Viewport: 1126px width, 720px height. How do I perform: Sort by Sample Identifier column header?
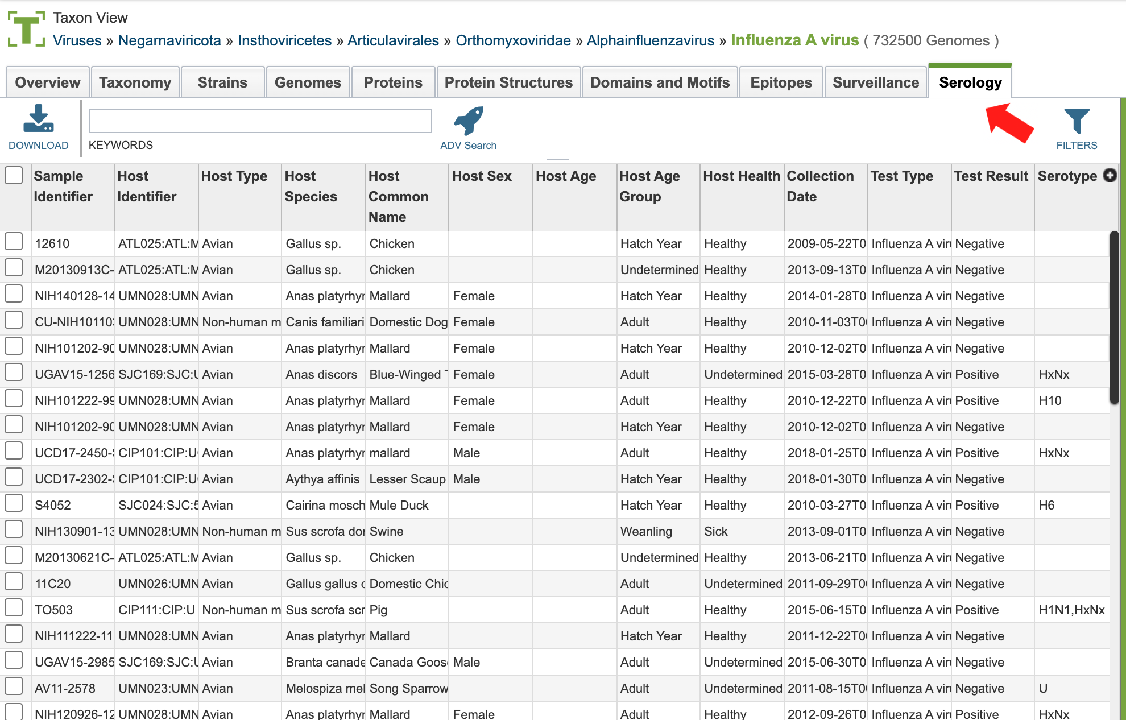tap(73, 197)
